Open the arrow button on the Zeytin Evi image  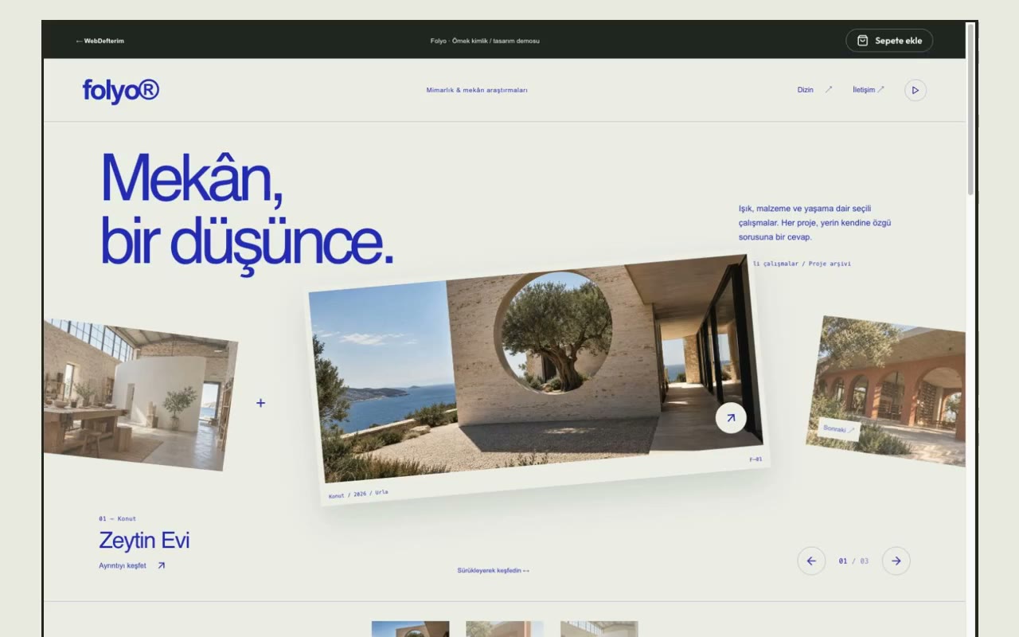(731, 417)
